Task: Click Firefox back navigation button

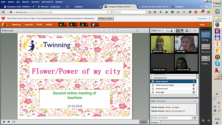Action: 3,12
